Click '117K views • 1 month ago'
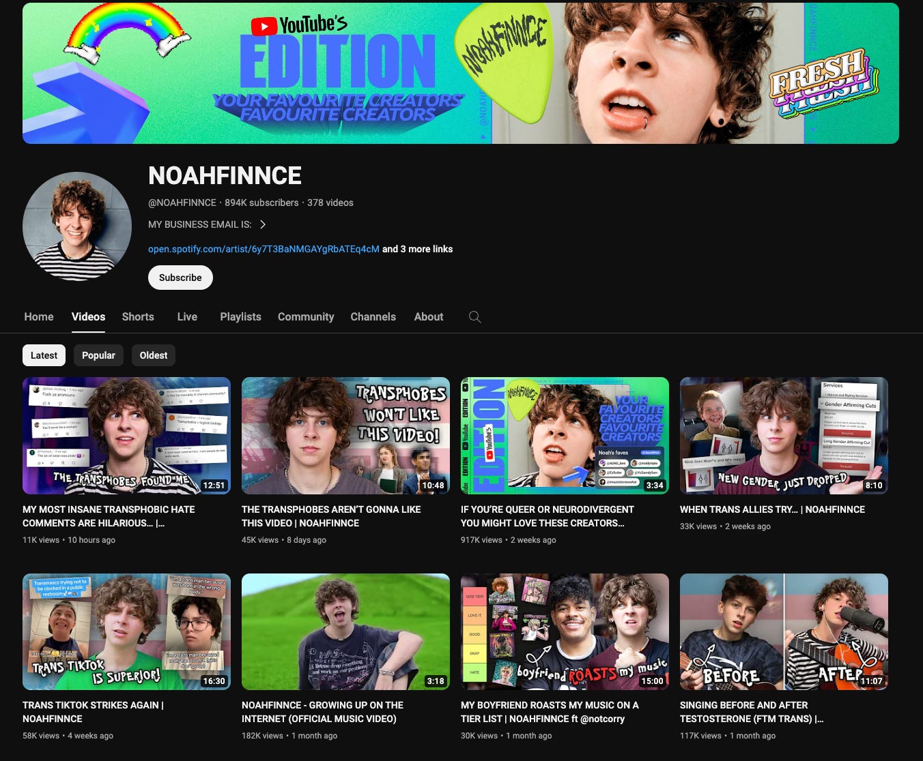Image resolution: width=923 pixels, height=761 pixels. coord(728,736)
